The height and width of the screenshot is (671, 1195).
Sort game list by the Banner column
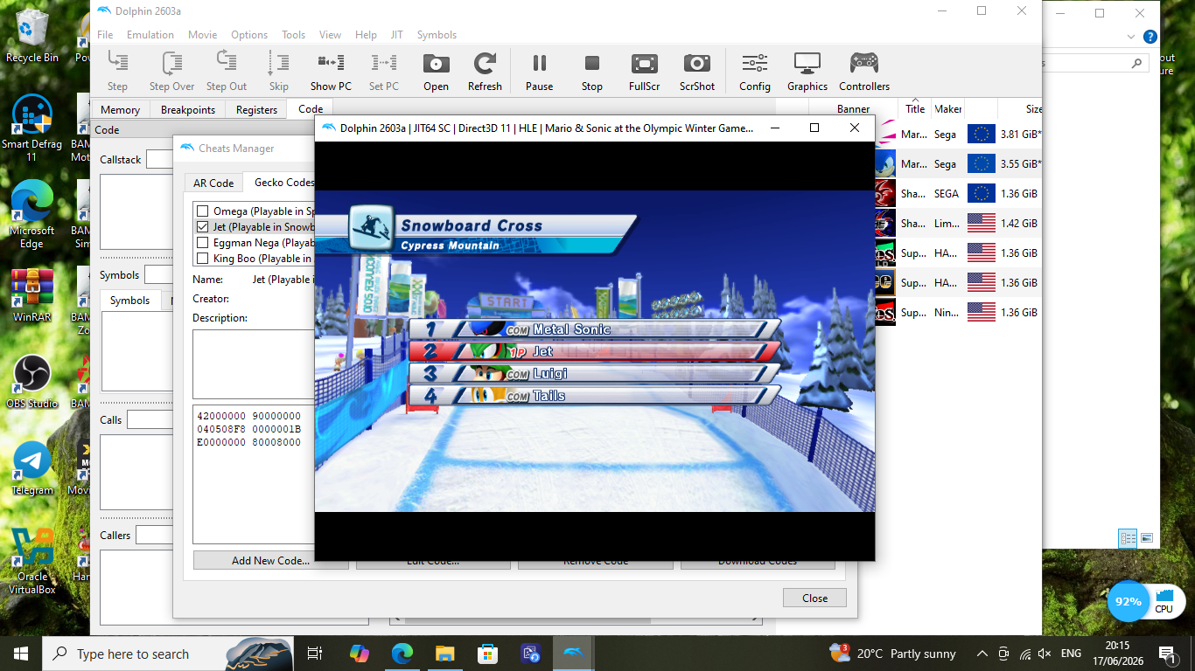[x=853, y=109]
